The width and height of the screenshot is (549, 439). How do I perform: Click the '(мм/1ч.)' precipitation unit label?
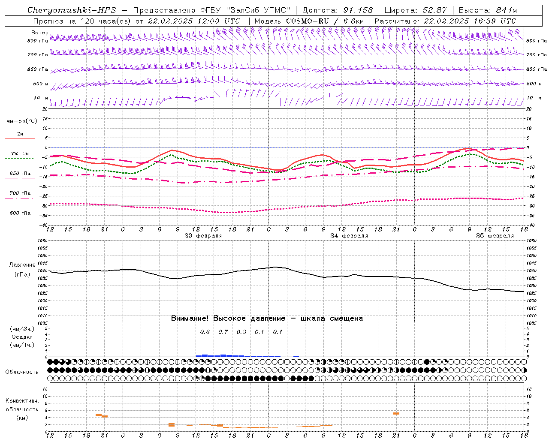[x=22, y=345]
